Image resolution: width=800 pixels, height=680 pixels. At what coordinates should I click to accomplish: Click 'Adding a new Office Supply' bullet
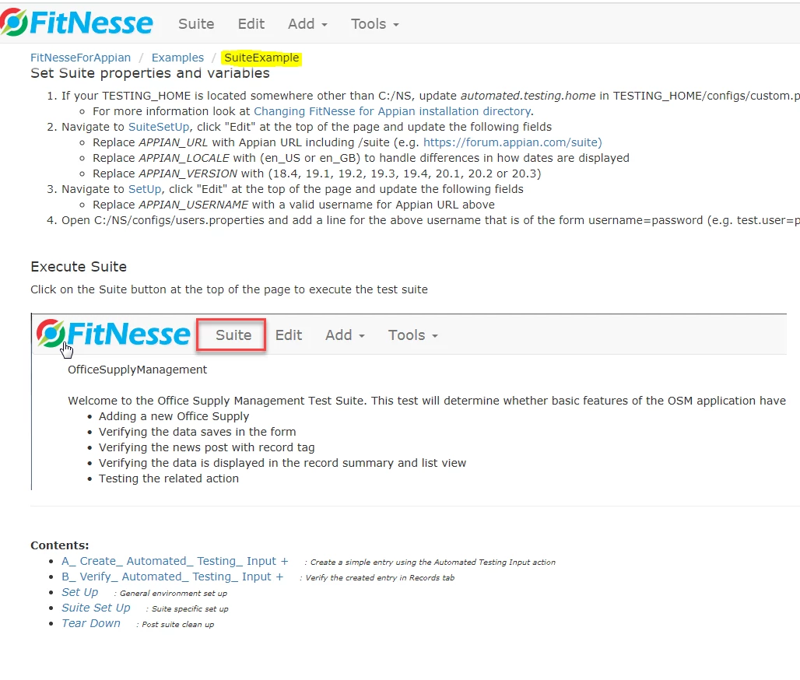click(x=174, y=417)
